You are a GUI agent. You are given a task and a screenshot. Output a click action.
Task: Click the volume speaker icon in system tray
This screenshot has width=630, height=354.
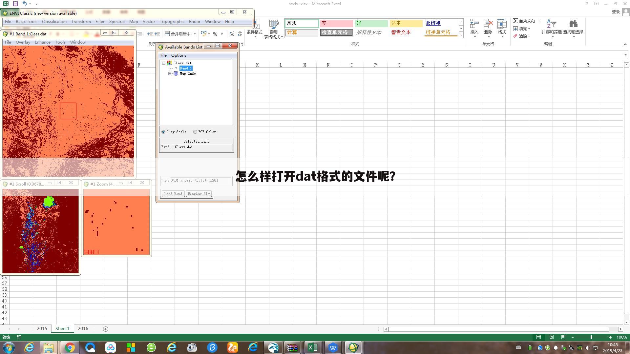click(587, 347)
